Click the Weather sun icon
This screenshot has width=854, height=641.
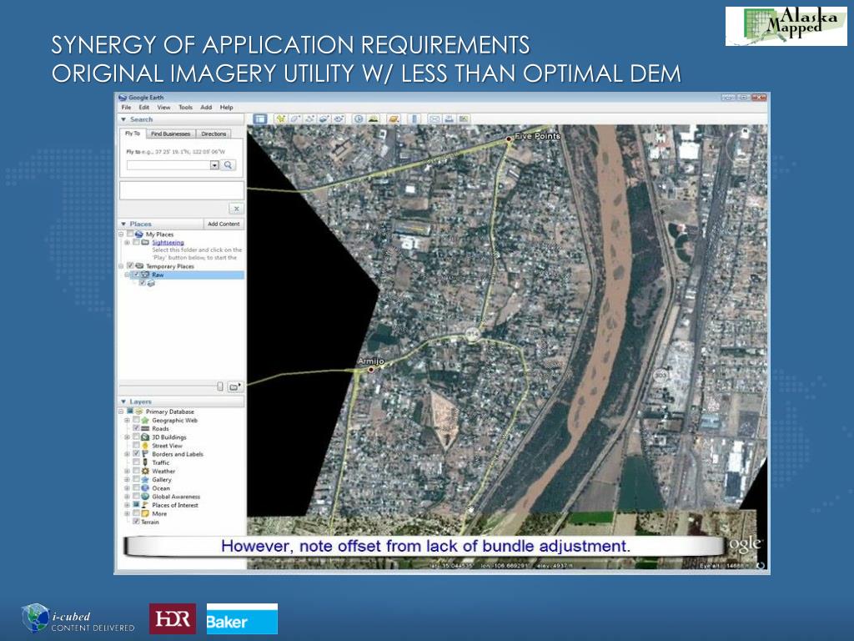[145, 471]
